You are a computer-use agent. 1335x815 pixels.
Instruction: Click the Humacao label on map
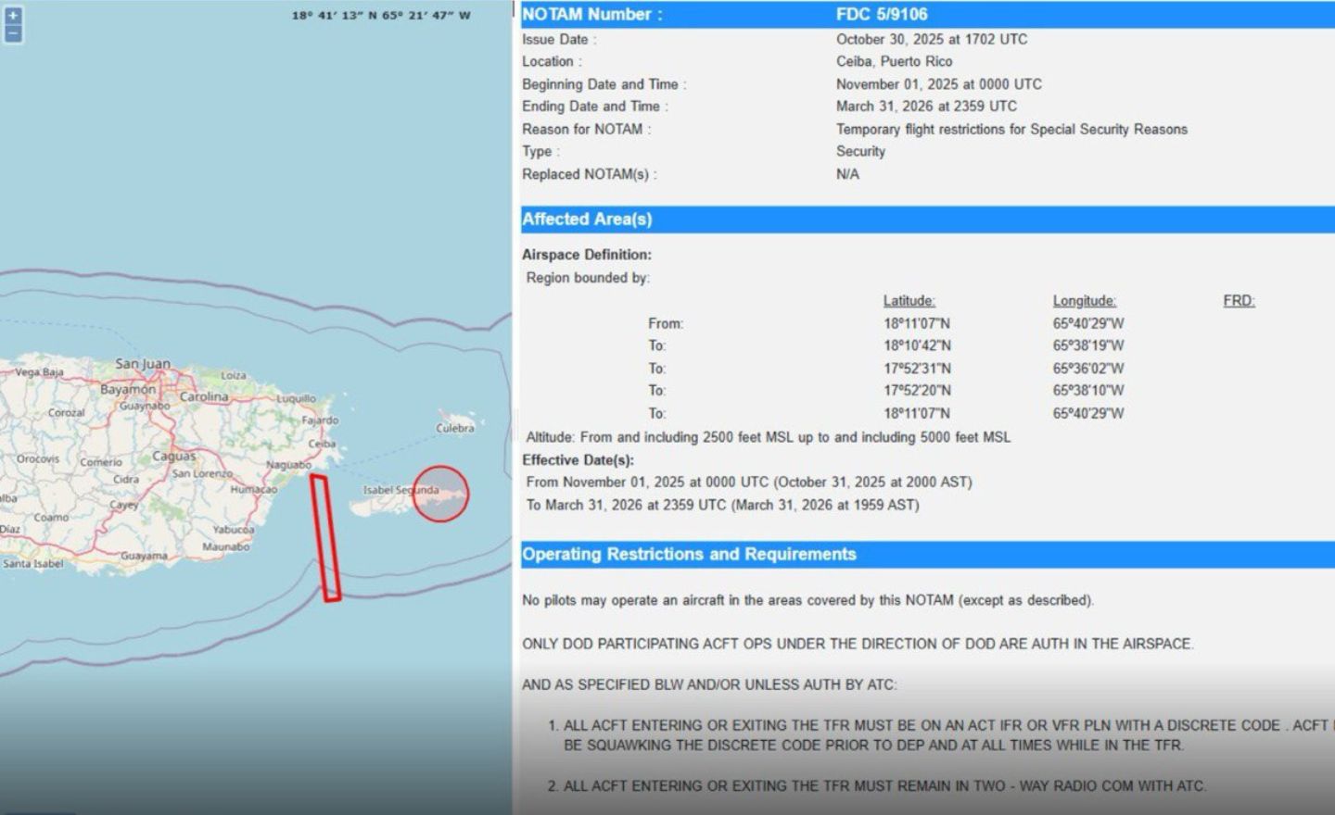[253, 489]
